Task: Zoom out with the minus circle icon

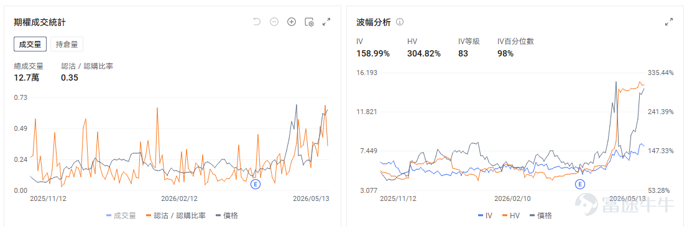Action: [274, 22]
